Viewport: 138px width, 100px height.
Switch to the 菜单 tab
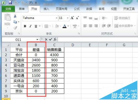pyautogui.click(x=22, y=9)
